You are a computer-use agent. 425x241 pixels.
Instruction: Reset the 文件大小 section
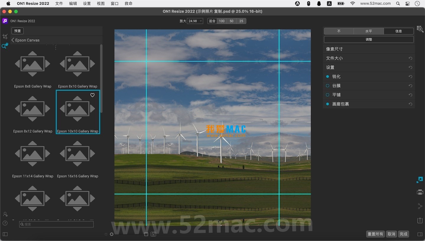click(410, 58)
